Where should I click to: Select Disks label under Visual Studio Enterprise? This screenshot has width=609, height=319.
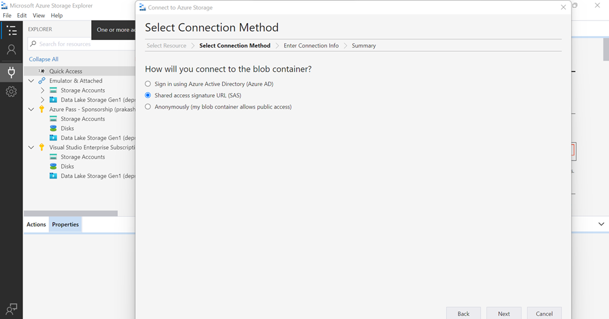(x=67, y=167)
